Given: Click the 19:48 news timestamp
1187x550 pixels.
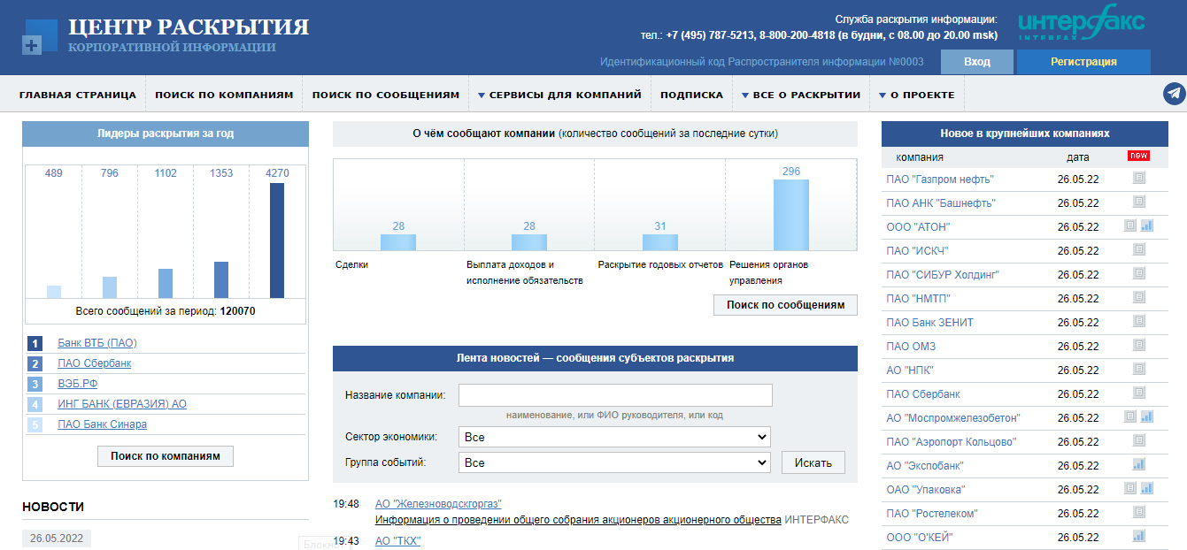Looking at the screenshot, I should coord(346,504).
